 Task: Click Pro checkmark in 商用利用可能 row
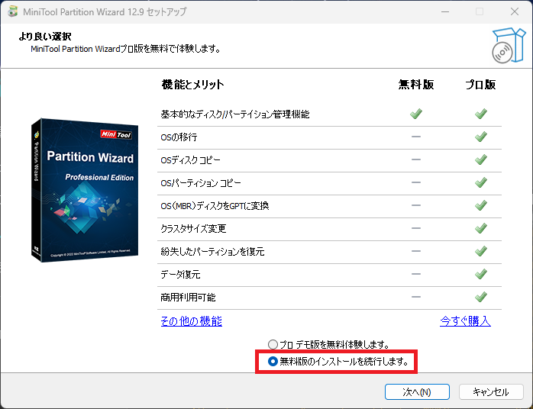pyautogui.click(x=480, y=297)
